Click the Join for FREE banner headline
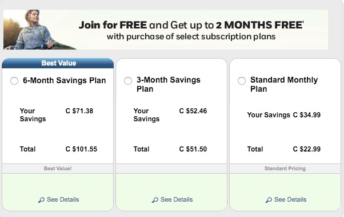Image resolution: width=344 pixels, height=217 pixels. tap(191, 25)
